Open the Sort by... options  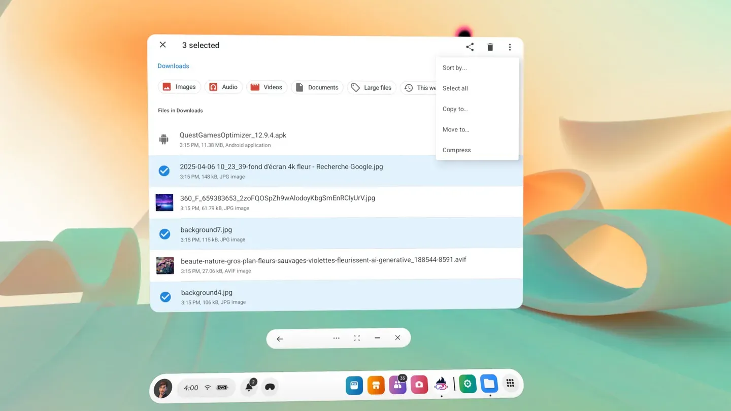[x=454, y=67]
